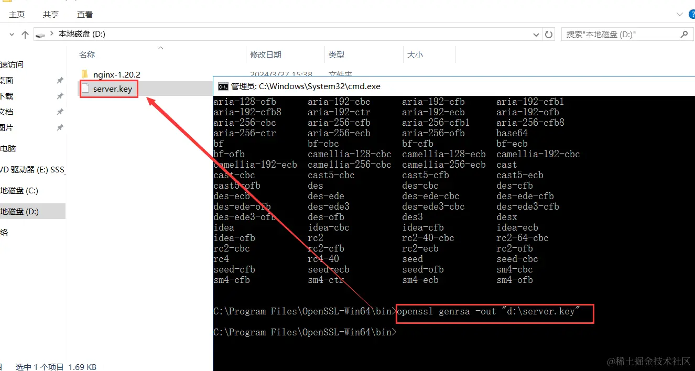The width and height of the screenshot is (695, 371).
Task: Click status bar text 选中 1 个项目
Action: point(40,367)
